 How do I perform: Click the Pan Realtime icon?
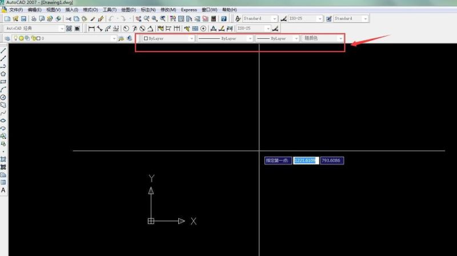(x=138, y=19)
